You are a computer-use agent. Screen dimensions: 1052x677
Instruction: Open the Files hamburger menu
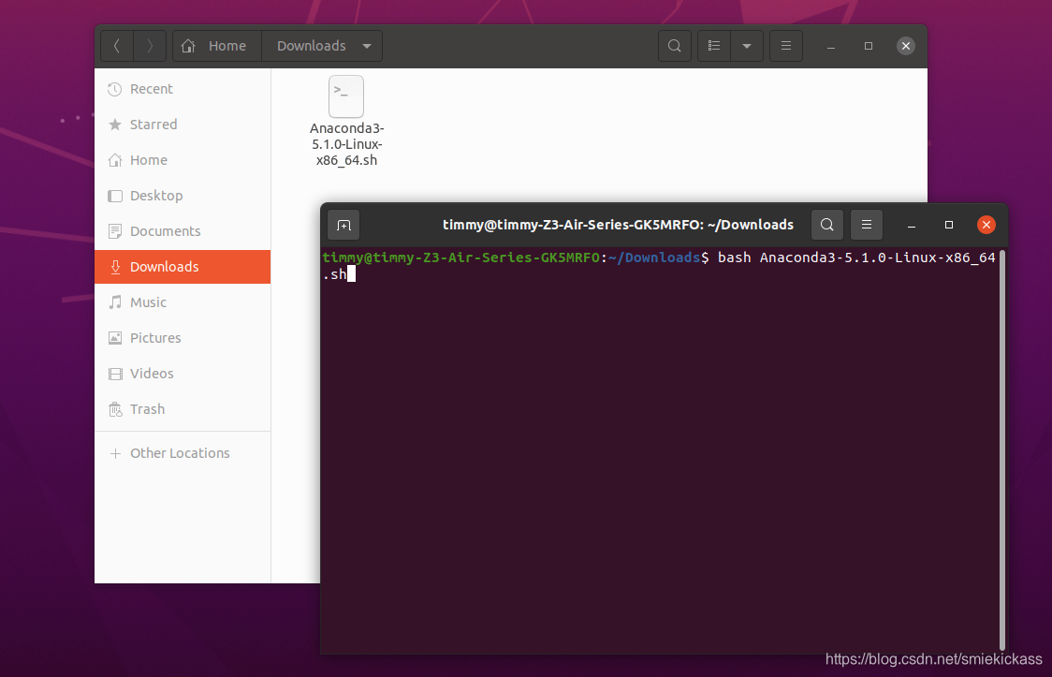(785, 46)
